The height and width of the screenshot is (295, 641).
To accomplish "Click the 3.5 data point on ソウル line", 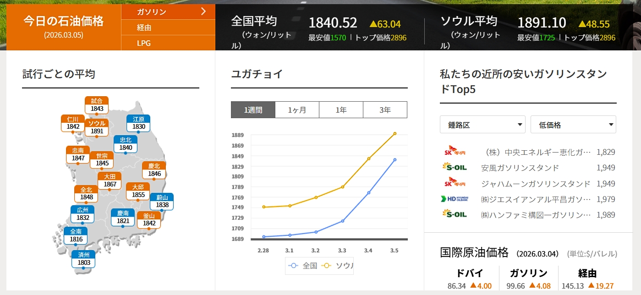I will 394,134.
